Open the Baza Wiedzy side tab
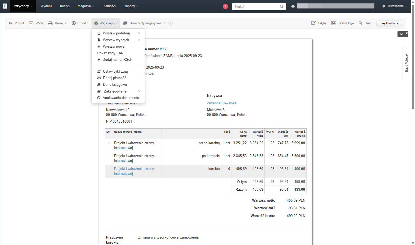The width and height of the screenshot is (415, 245). click(x=407, y=62)
